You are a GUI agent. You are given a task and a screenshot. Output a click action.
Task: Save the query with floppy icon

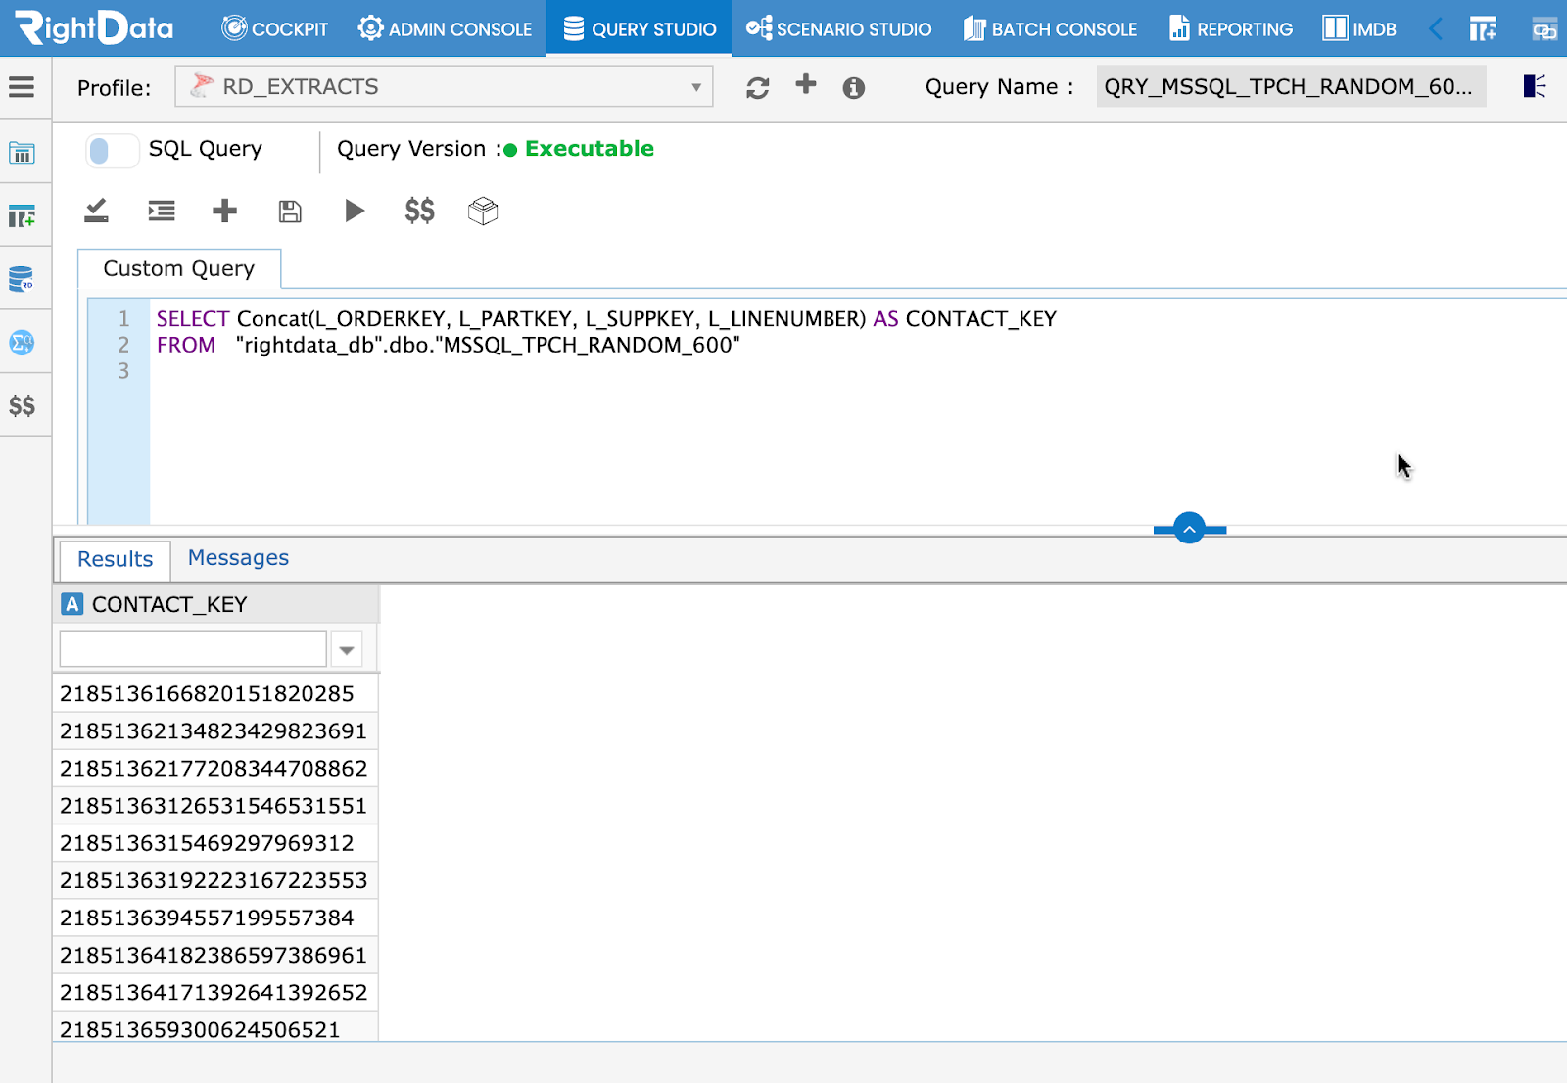[x=290, y=212]
